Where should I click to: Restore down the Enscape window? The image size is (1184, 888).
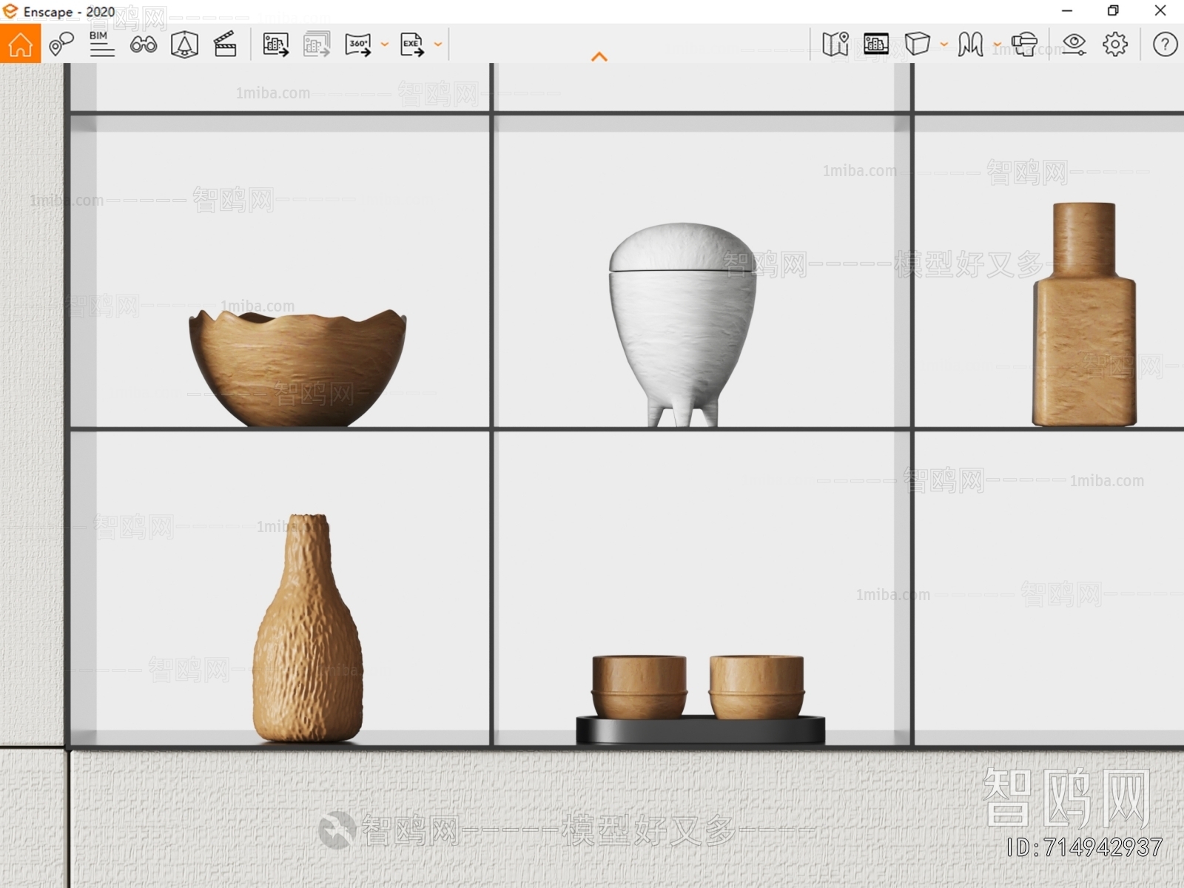tap(1113, 11)
